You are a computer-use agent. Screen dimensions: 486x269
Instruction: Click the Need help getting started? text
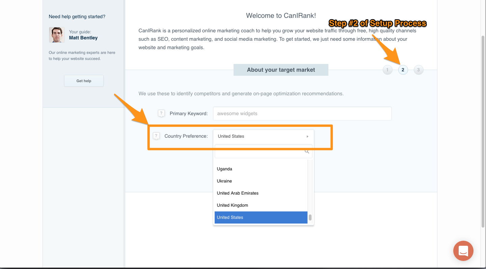(77, 16)
